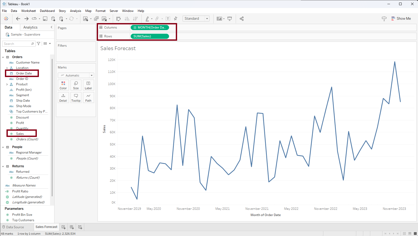This screenshot has width=418, height=236.
Task: Click the Search fields input box
Action: 17,44
